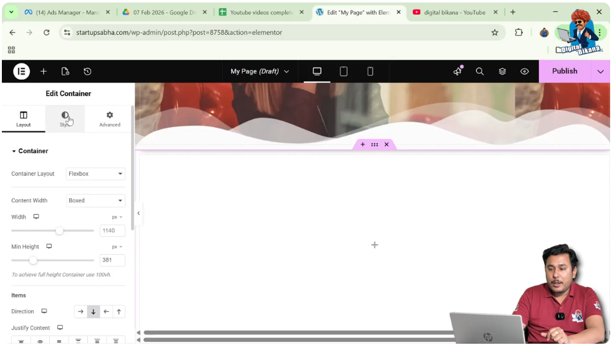Open Finder search magnifier icon
Screen dimensions: 612x345
pyautogui.click(x=480, y=72)
